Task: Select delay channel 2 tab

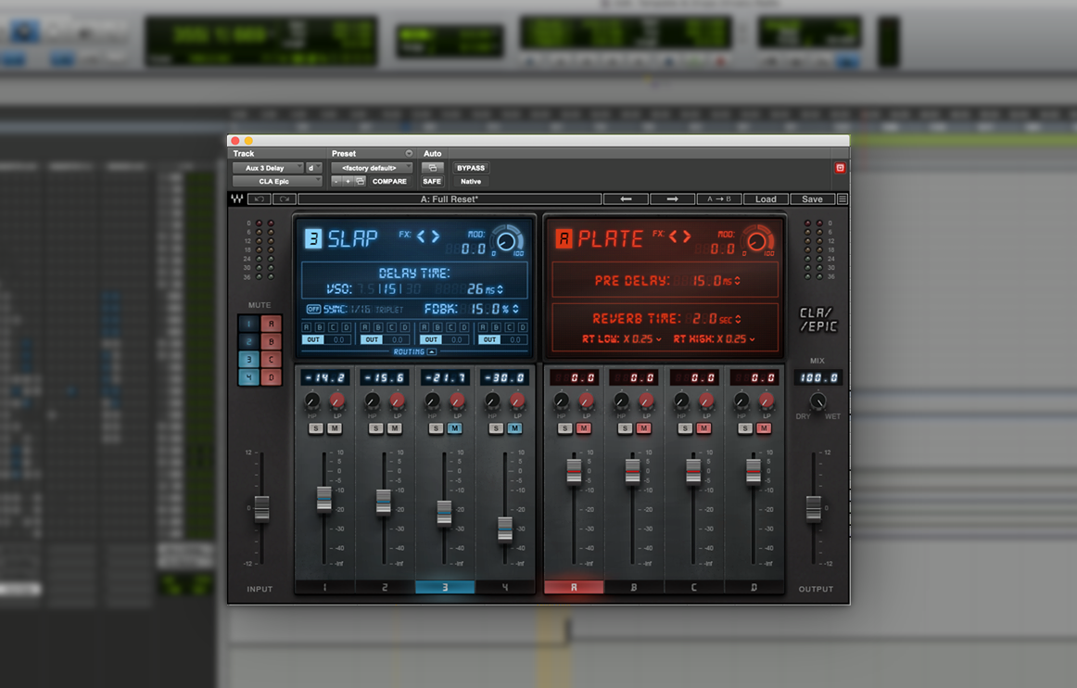Action: 385,587
